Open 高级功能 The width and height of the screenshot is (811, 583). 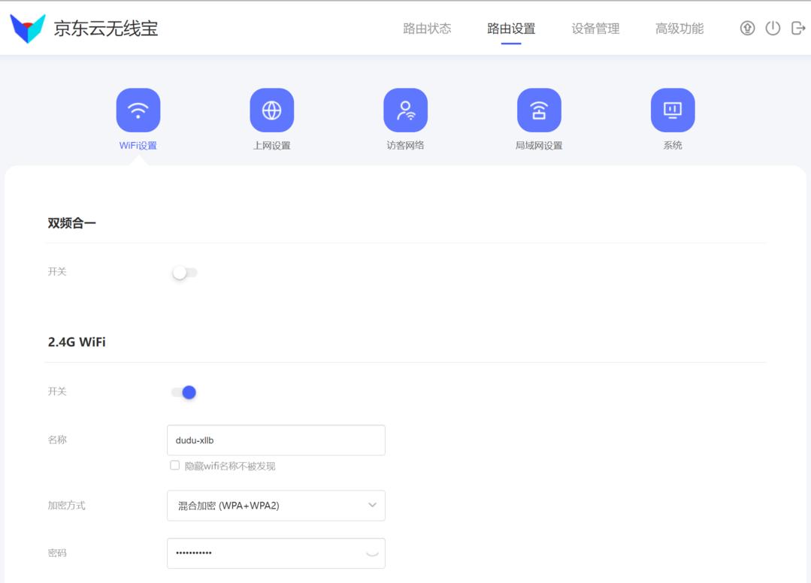point(678,29)
